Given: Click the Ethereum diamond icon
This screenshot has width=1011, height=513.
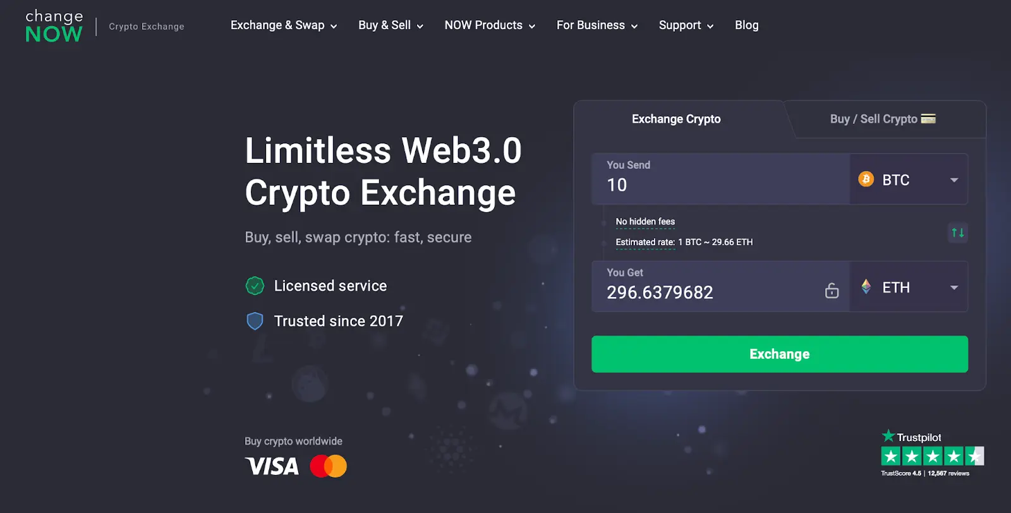Looking at the screenshot, I should [866, 287].
